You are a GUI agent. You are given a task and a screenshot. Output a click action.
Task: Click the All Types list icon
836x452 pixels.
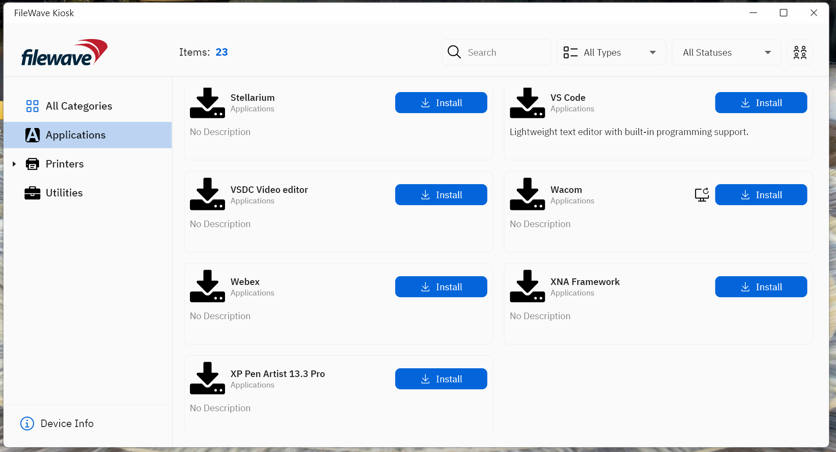point(570,52)
